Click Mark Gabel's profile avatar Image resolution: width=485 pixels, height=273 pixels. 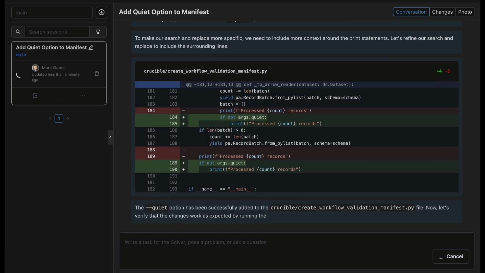[x=35, y=68]
